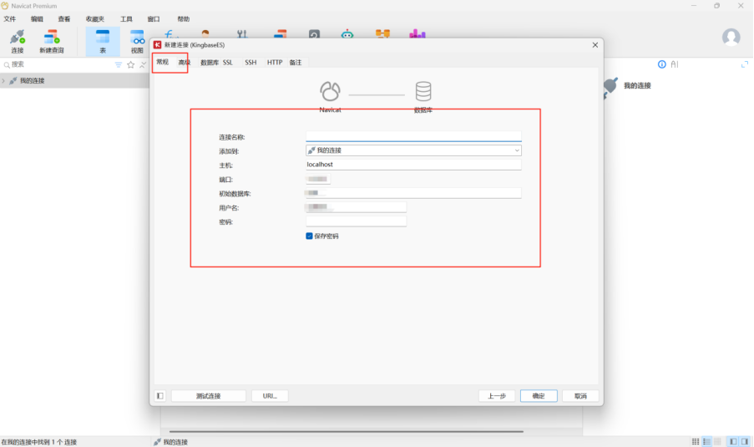Screen dimensions: 754x447
Task: Toggle the dialog side panel icon
Action: tap(160, 396)
